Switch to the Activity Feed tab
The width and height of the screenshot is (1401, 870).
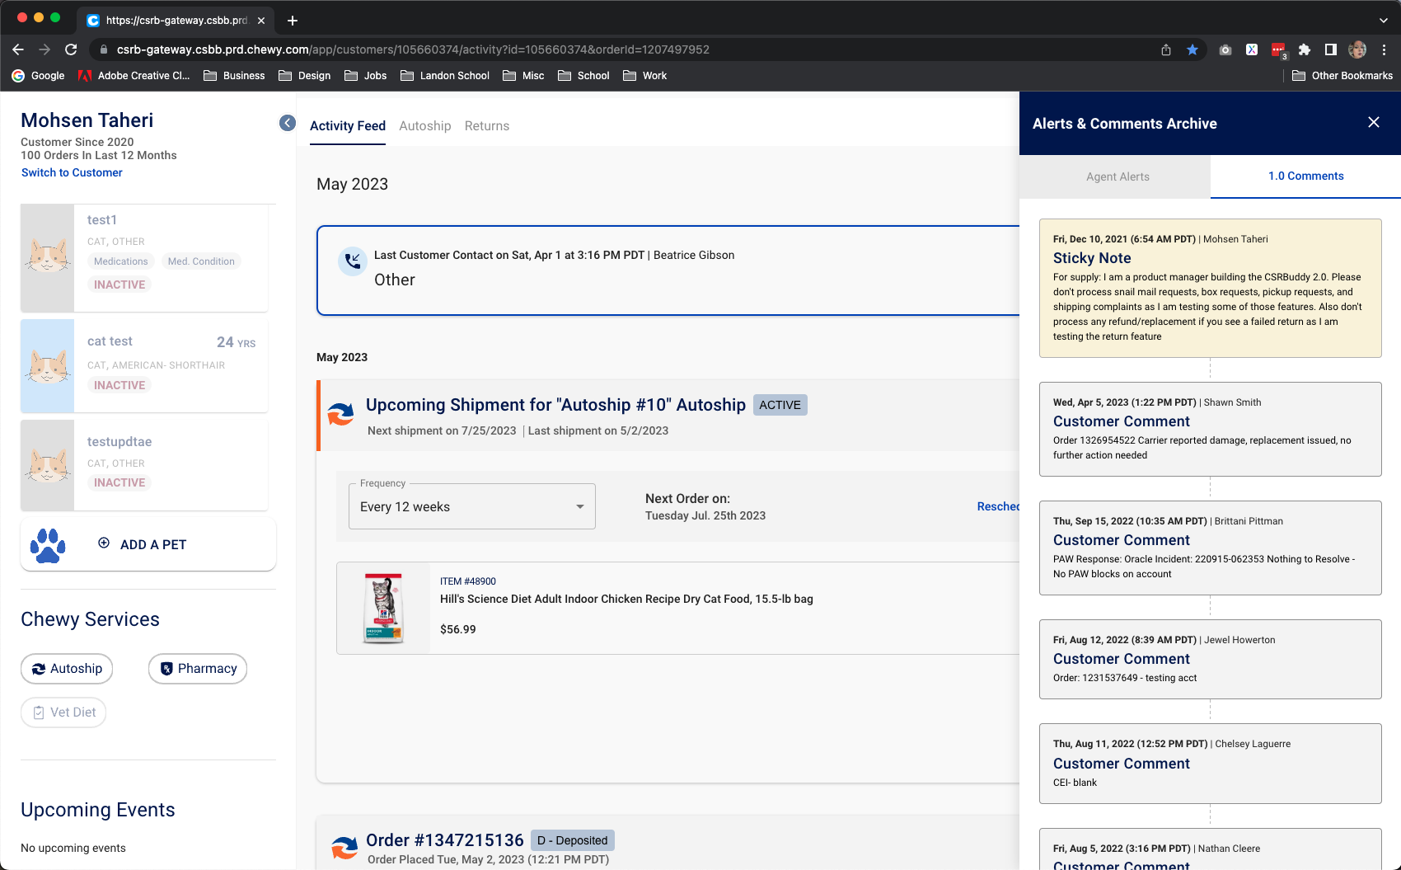348,125
